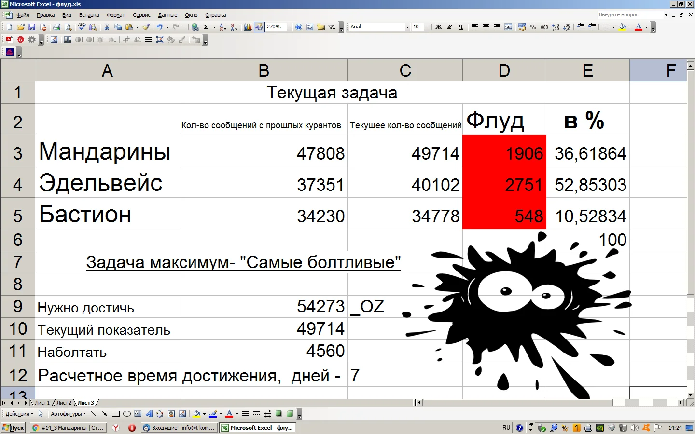Open the Файл menu
The width and height of the screenshot is (695, 434).
pyautogui.click(x=23, y=15)
